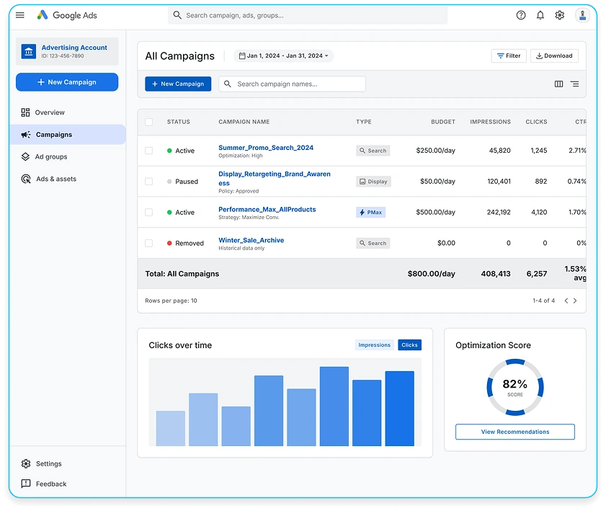
Task: Click the magnifier icon in top search bar
Action: [x=177, y=15]
